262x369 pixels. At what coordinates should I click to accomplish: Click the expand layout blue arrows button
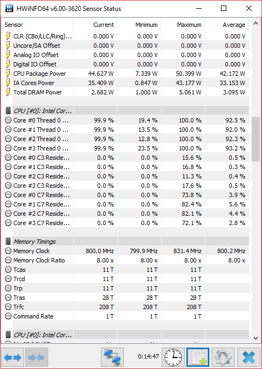(13, 357)
